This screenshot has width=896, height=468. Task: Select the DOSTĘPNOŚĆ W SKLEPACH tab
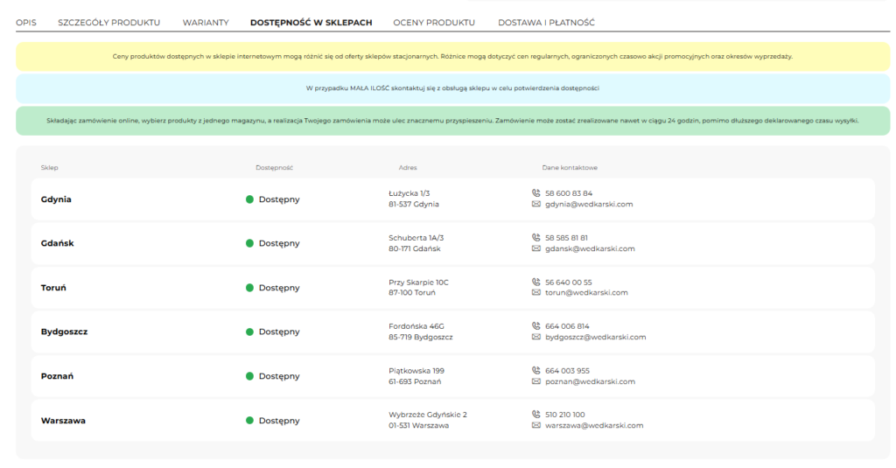tap(311, 22)
